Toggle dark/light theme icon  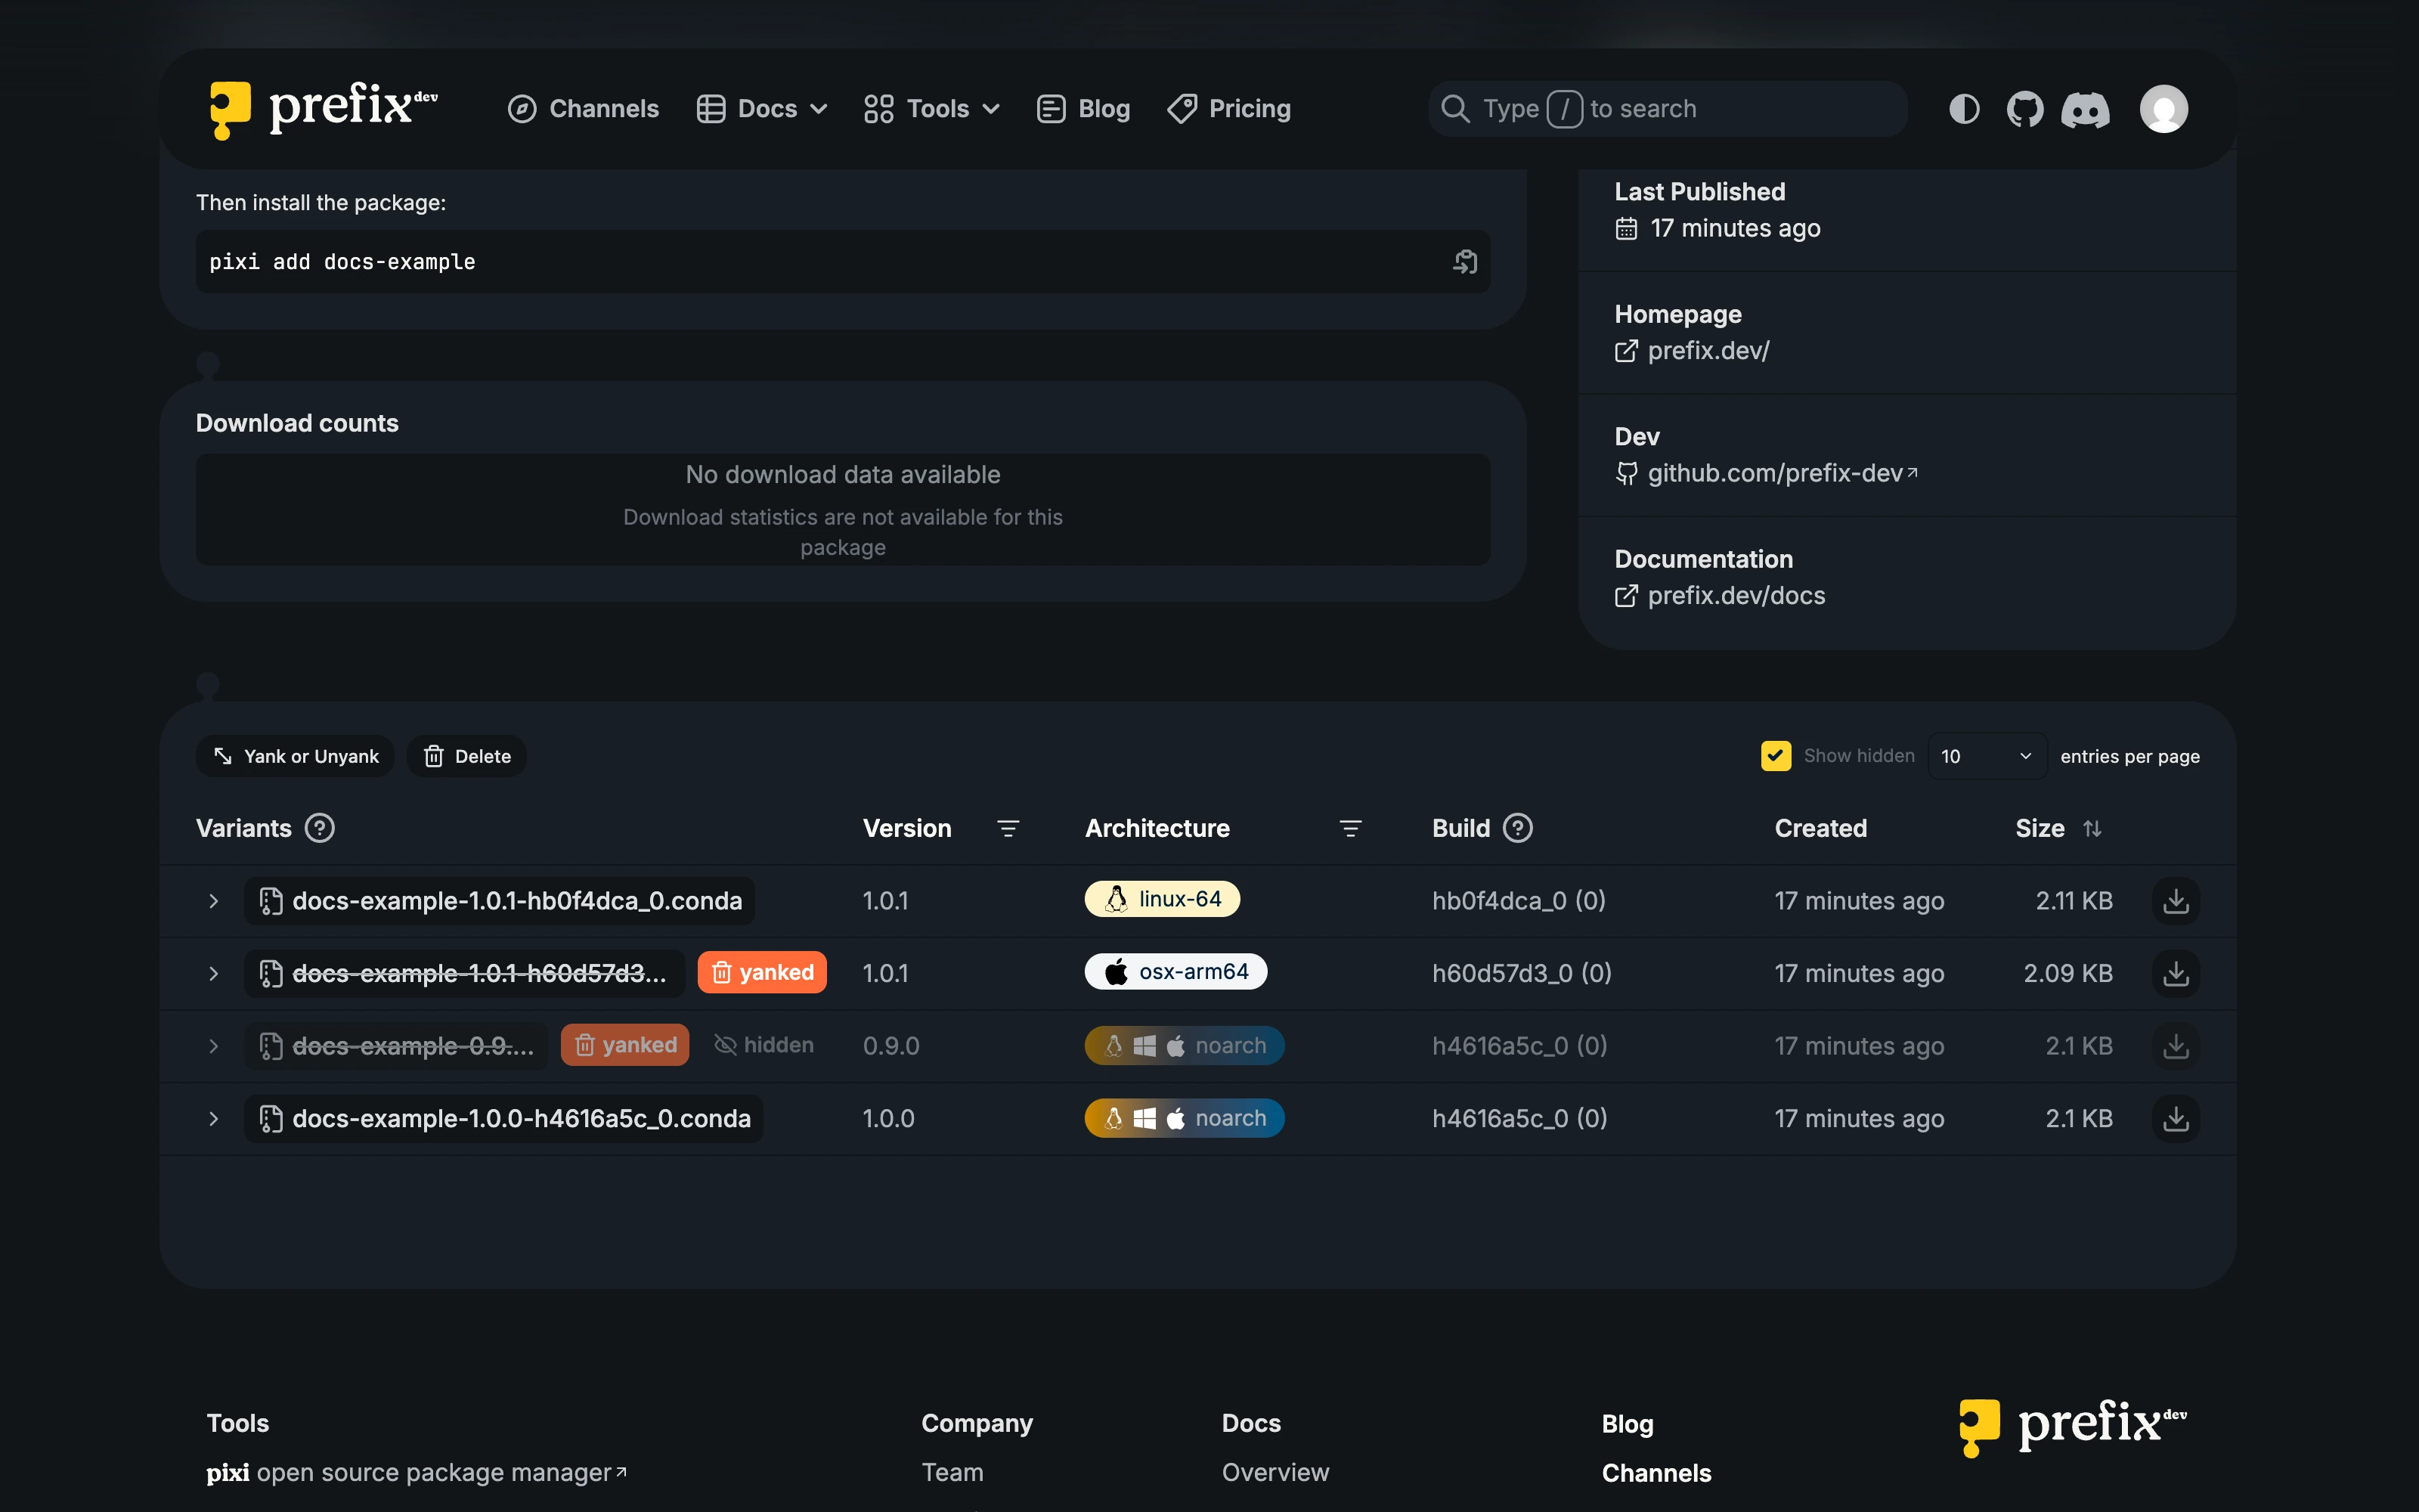[1963, 109]
